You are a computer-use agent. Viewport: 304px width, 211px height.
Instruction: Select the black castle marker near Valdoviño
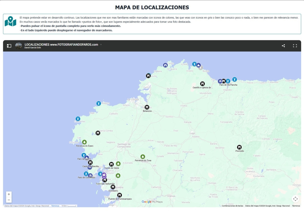(x=148, y=76)
